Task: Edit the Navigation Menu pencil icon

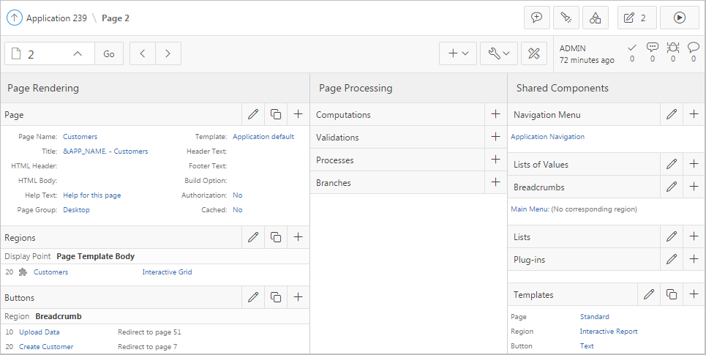Action: (x=672, y=114)
